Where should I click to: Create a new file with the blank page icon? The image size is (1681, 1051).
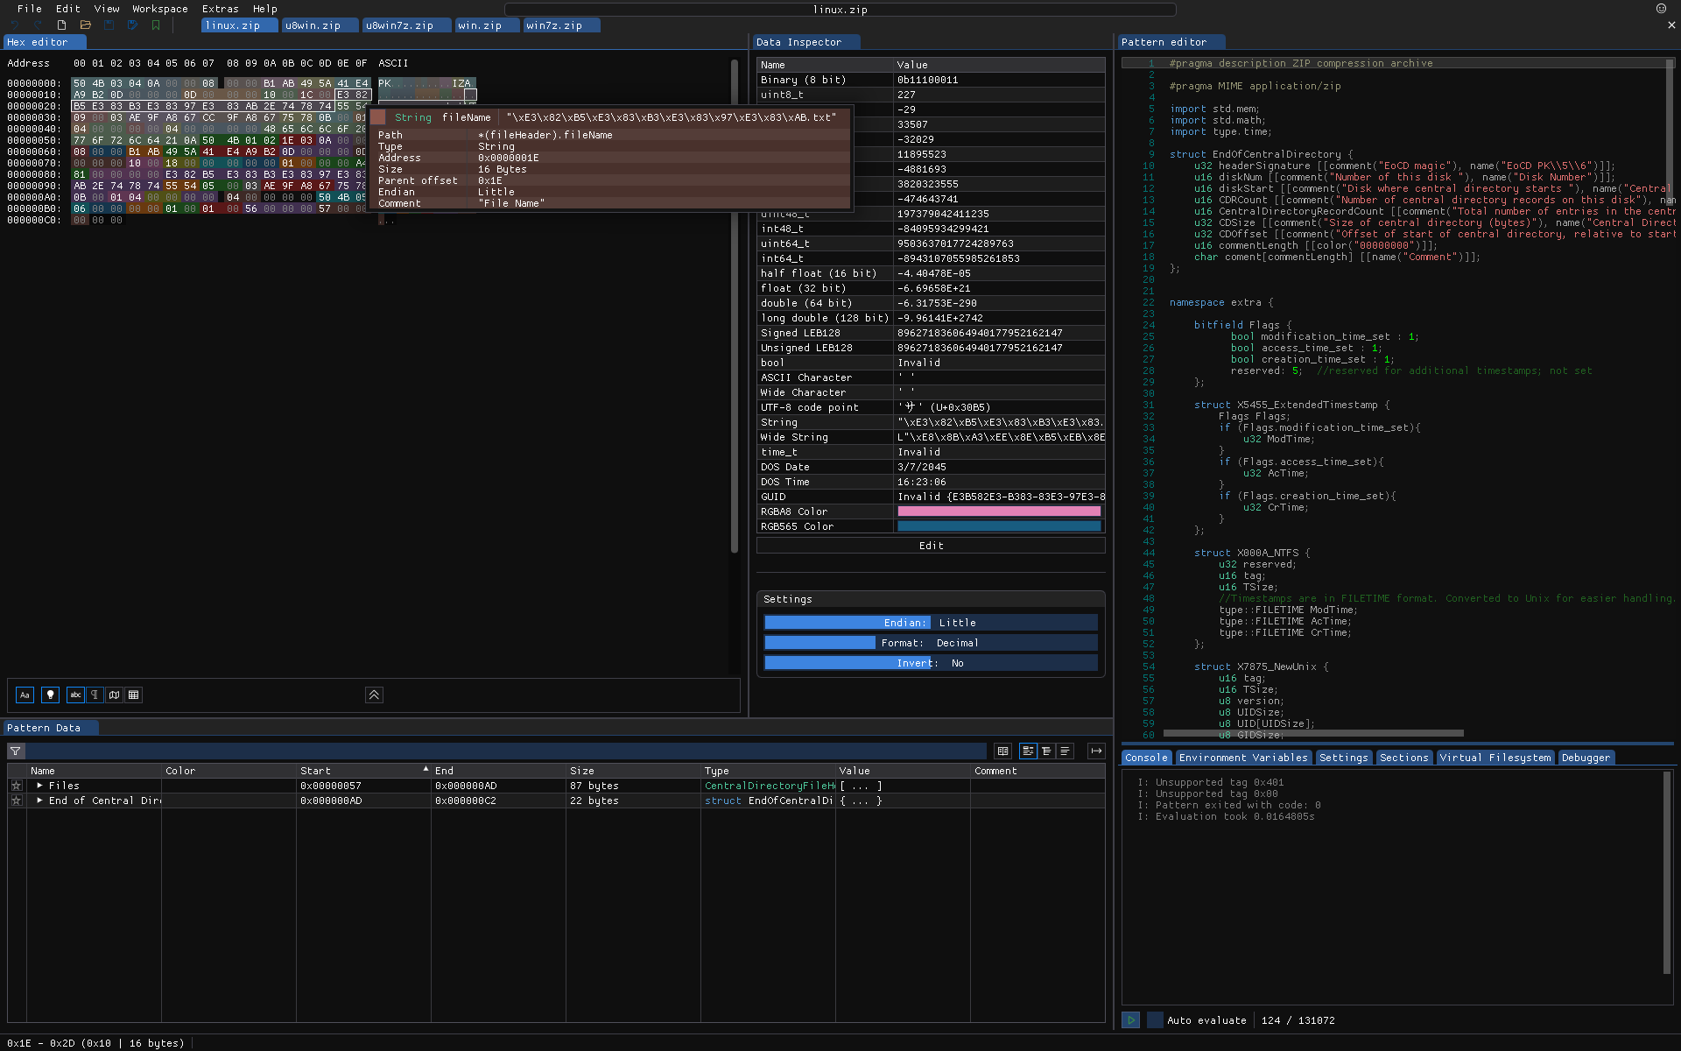pos(61,25)
